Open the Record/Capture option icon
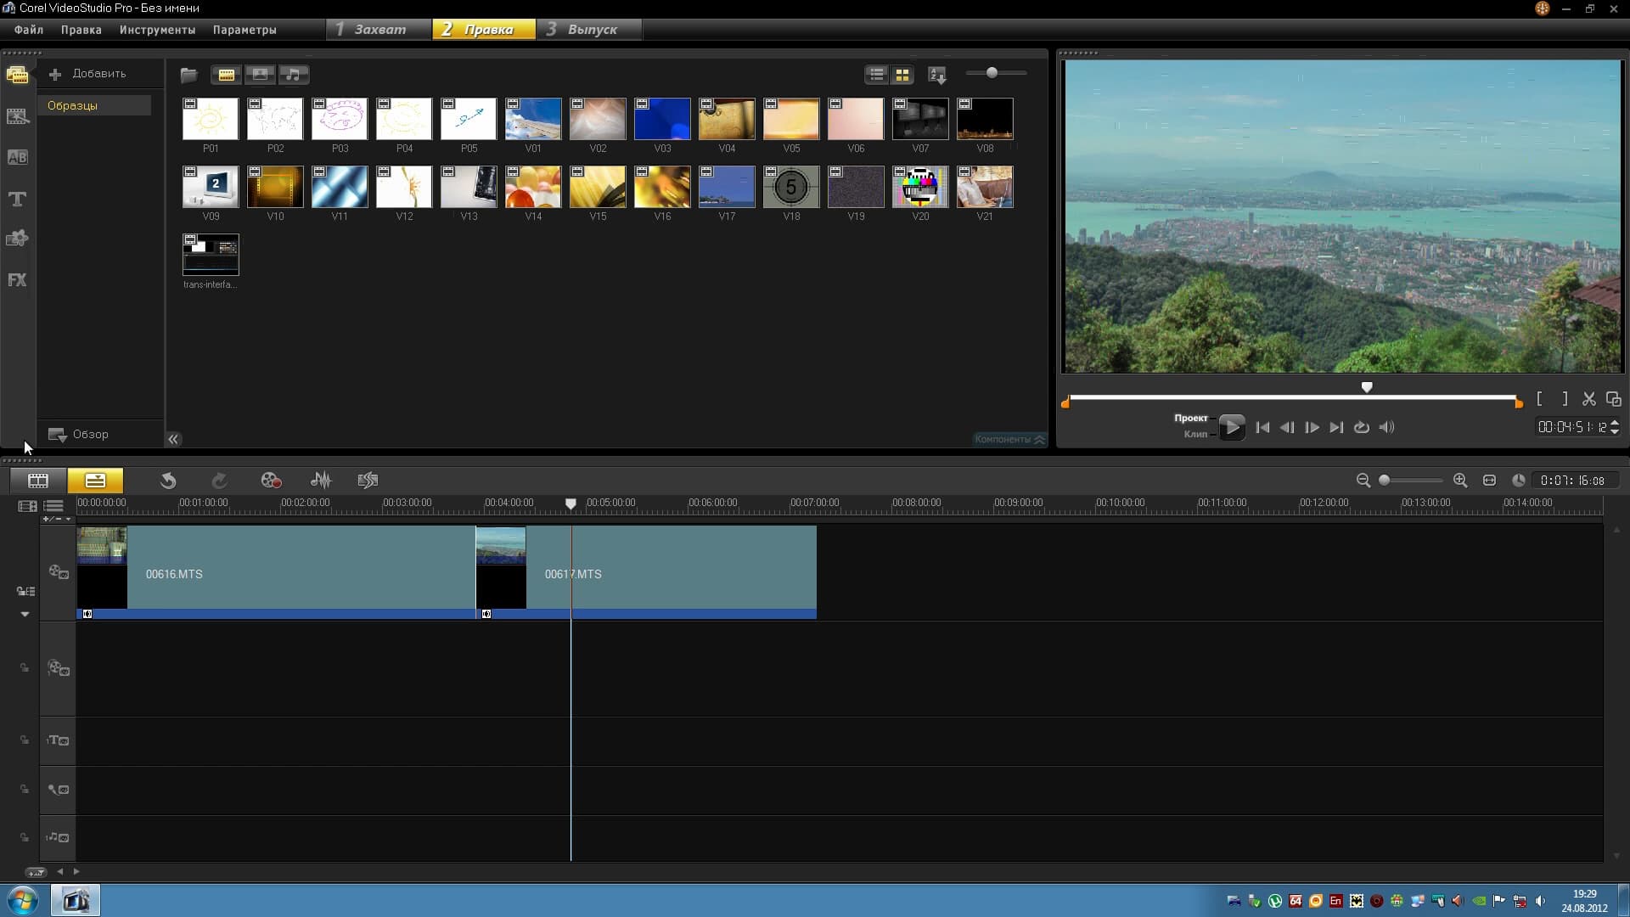Screen dimensions: 1630x917 tap(271, 481)
